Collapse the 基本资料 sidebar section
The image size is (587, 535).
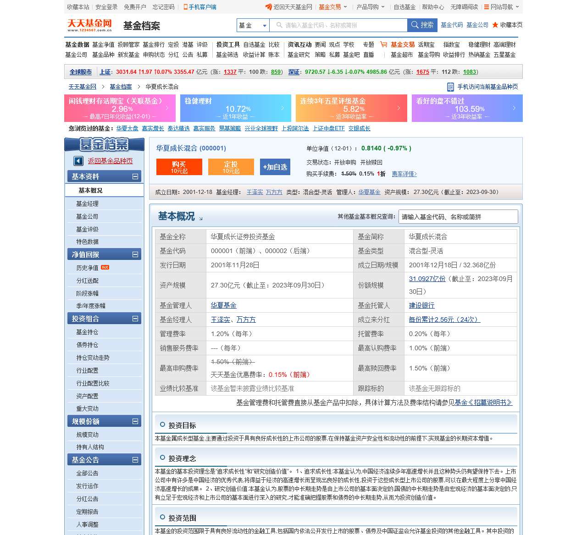[135, 176]
